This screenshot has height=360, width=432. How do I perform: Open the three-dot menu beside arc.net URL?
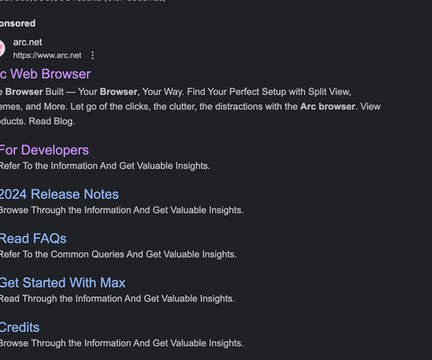tap(93, 55)
